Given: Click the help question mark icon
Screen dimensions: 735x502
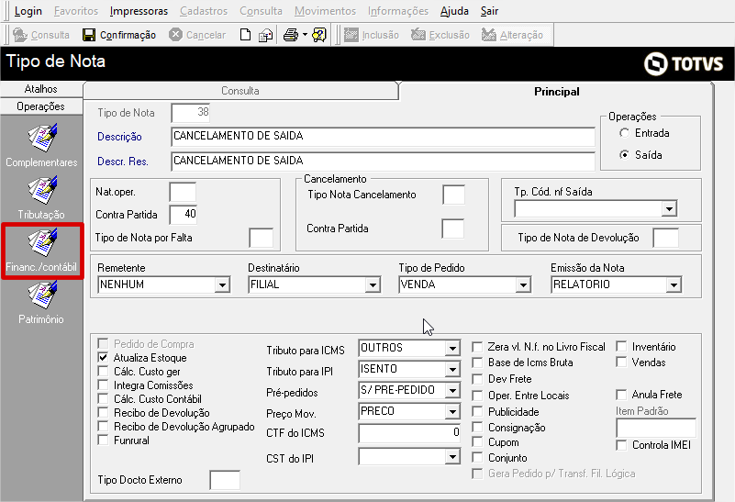Looking at the screenshot, I should [x=319, y=35].
